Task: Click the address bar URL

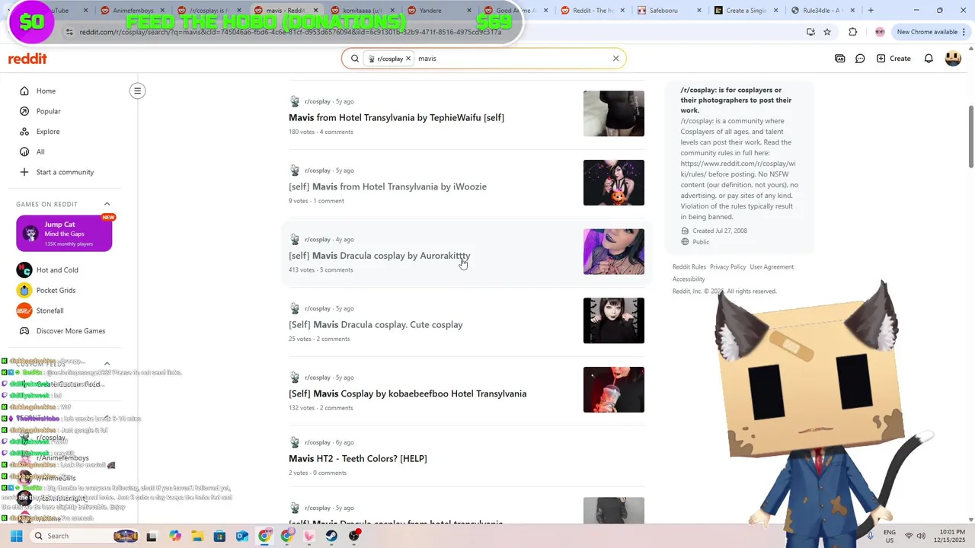Action: [289, 32]
